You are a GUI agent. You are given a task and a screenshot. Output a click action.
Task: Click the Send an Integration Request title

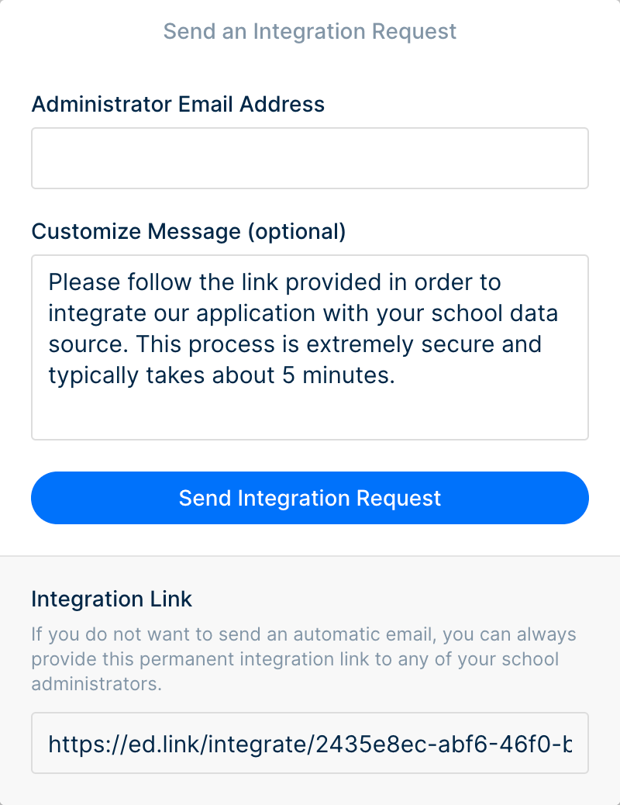pos(310,31)
